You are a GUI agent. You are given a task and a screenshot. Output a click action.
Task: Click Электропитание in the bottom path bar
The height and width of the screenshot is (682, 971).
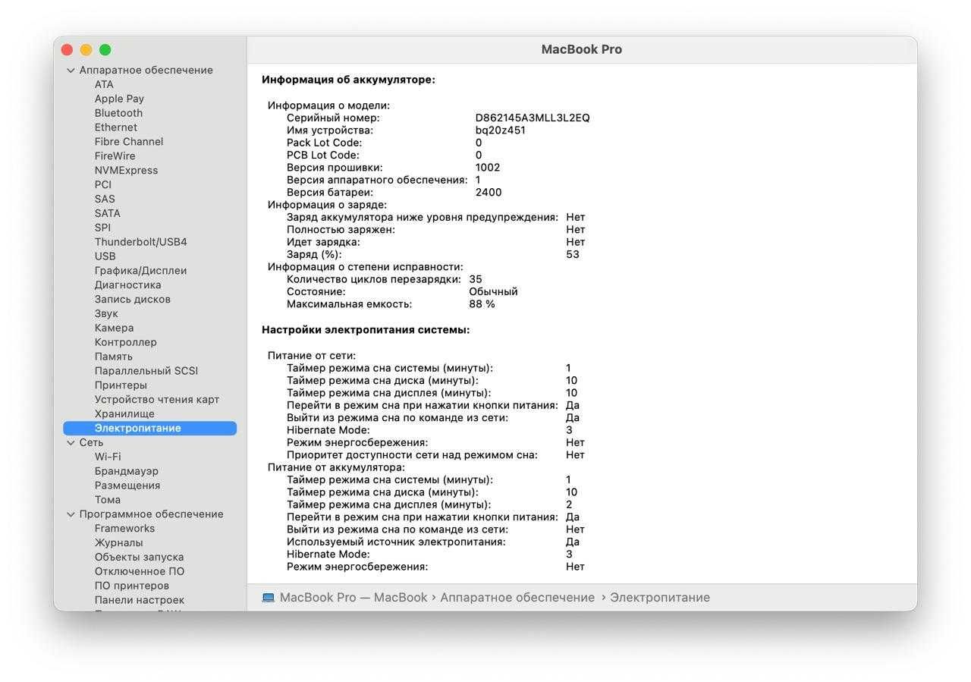pos(660,598)
